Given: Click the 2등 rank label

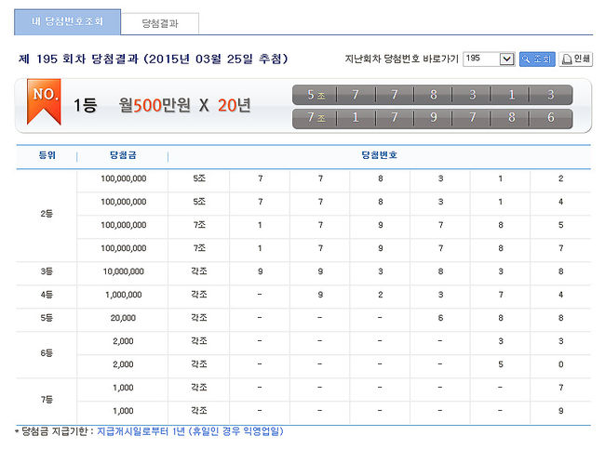Looking at the screenshot, I should tap(47, 213).
